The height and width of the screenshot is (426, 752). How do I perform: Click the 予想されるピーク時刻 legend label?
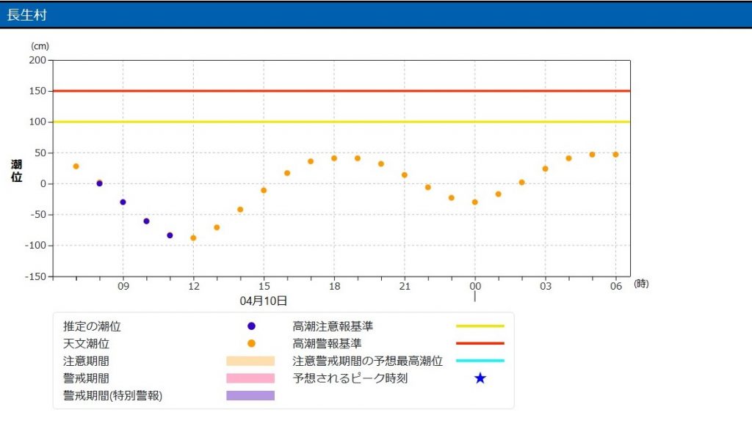click(x=350, y=378)
